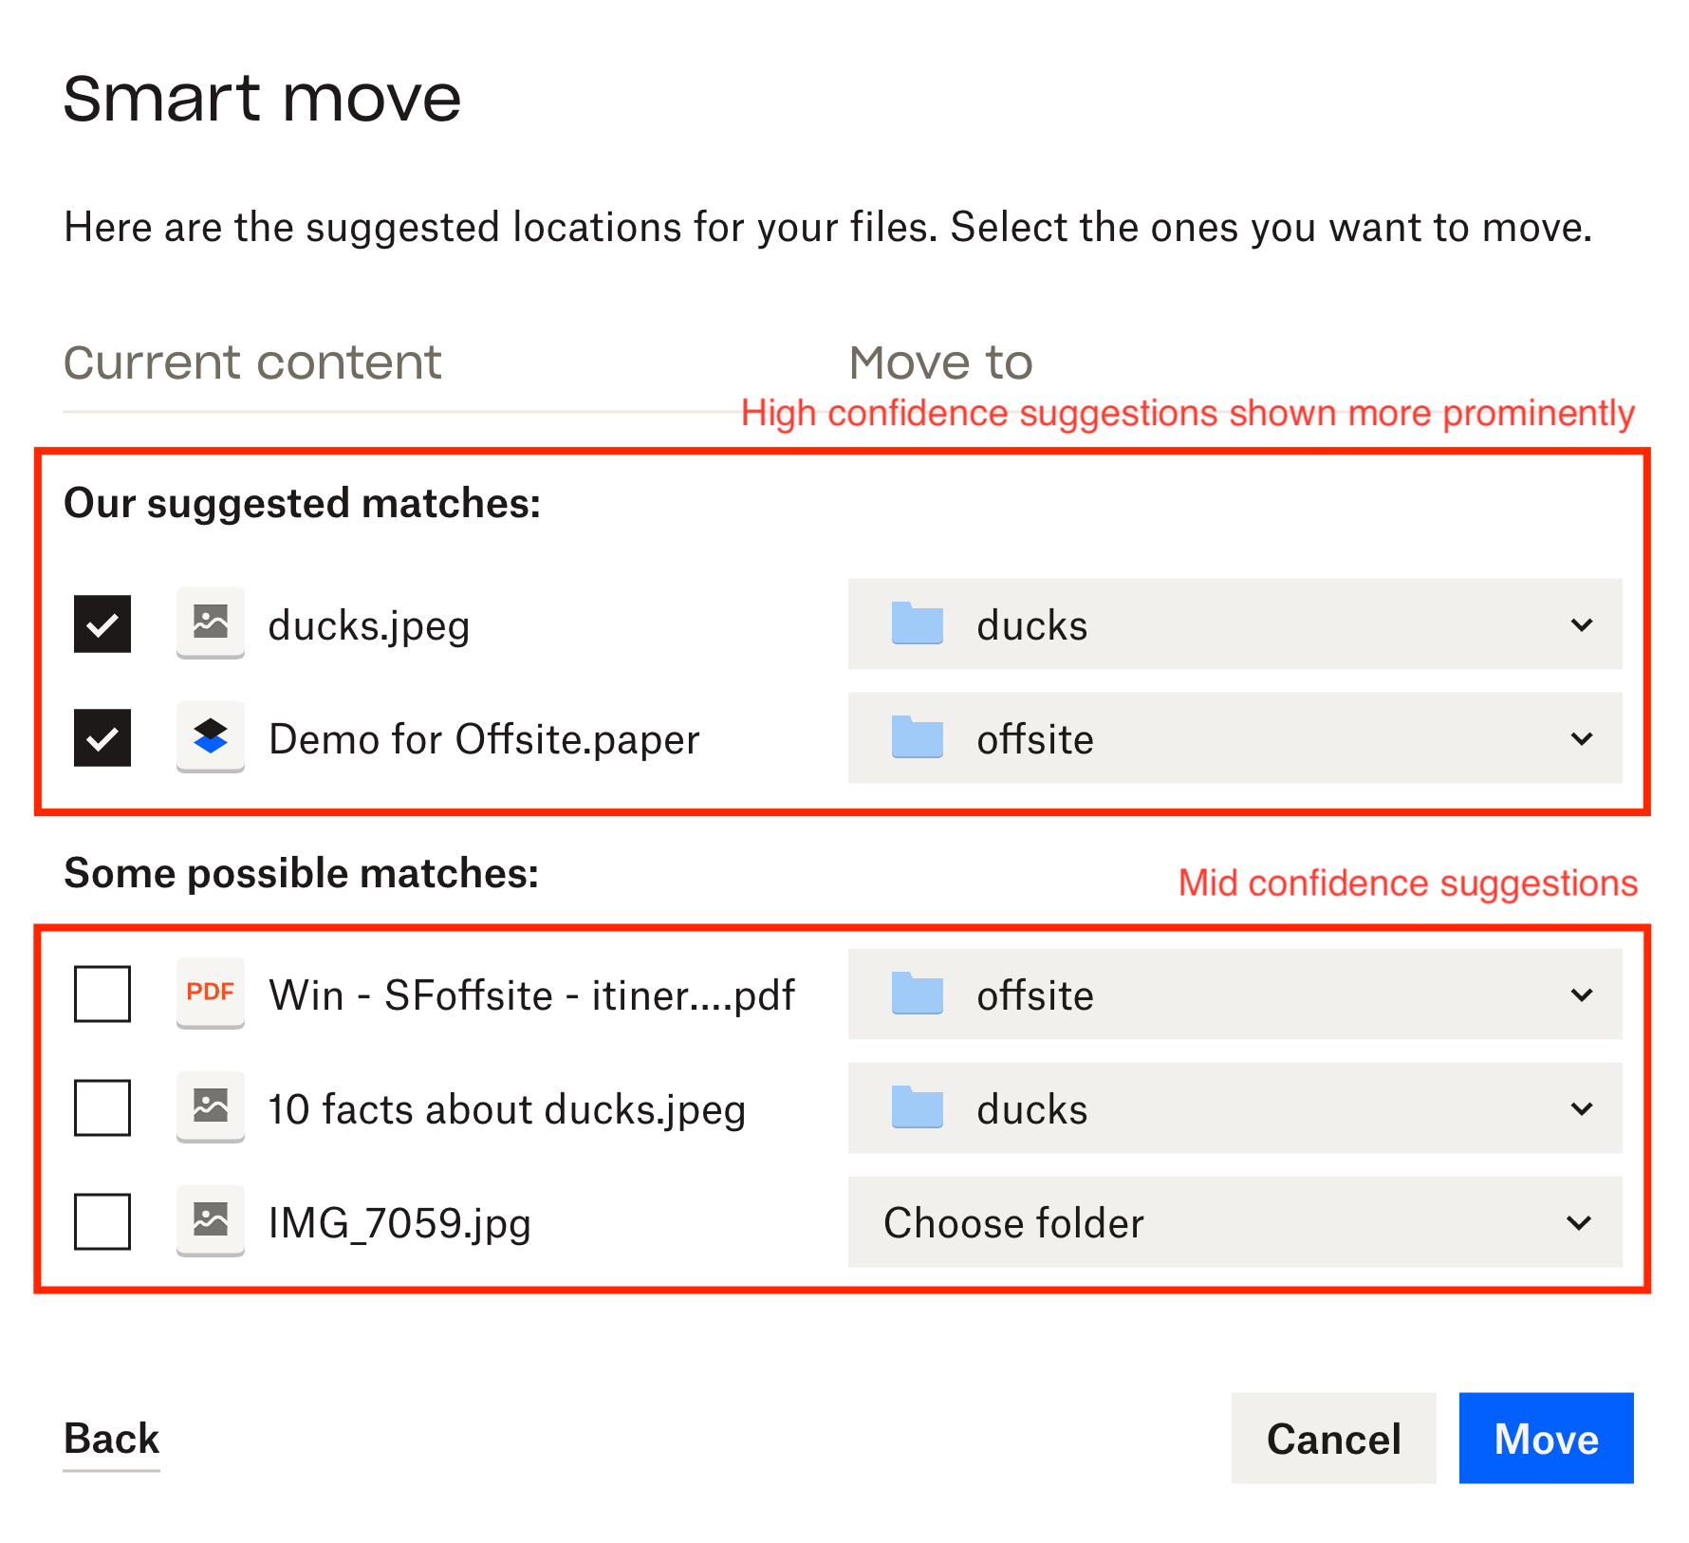The height and width of the screenshot is (1543, 1689).
Task: Click the image icon next to ducks.jpeg
Action: coord(210,624)
